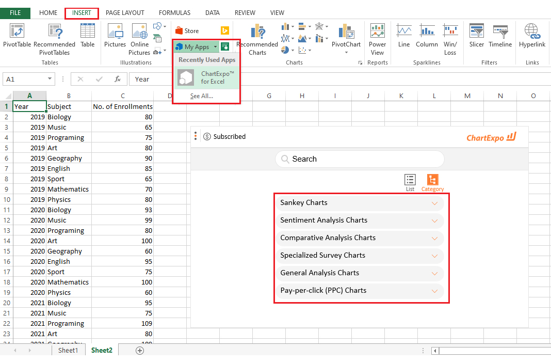The width and height of the screenshot is (551, 363).
Task: Open the Name Box dropdown arrow
Action: click(x=50, y=79)
